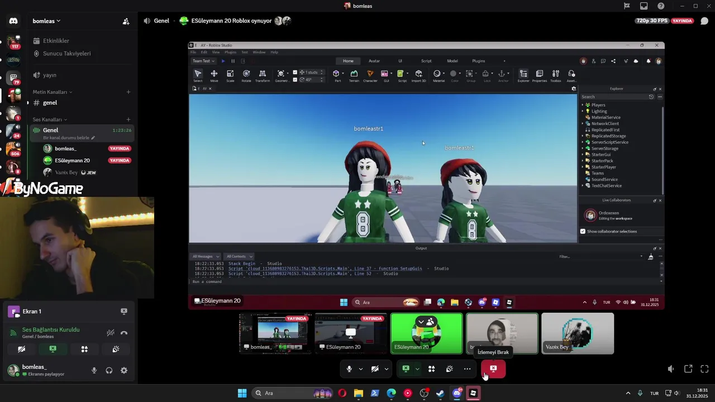The image size is (715, 402).
Task: Click the Scale tool in streamed Roblox Studio
Action: 230,76
